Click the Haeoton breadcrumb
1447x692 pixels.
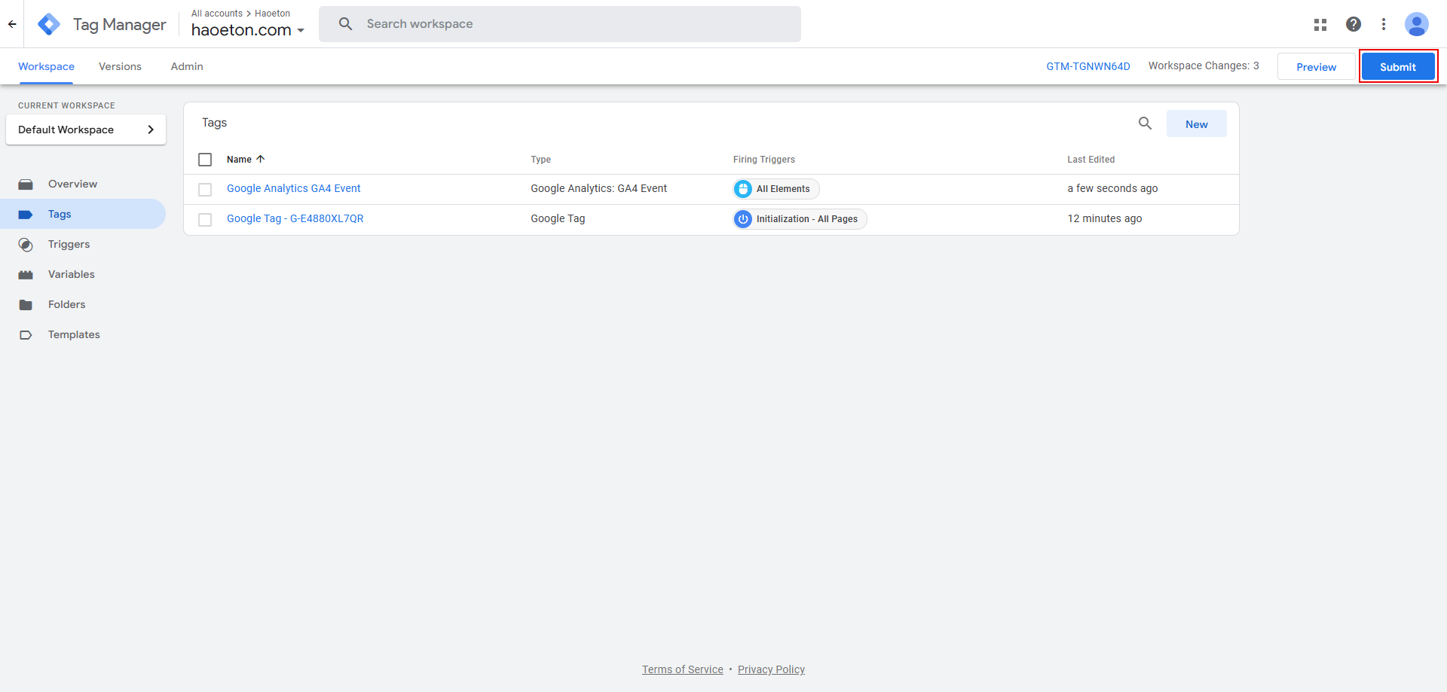click(x=272, y=14)
